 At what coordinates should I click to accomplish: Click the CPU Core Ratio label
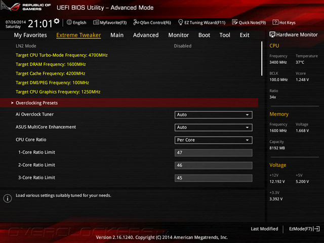pos(31,140)
